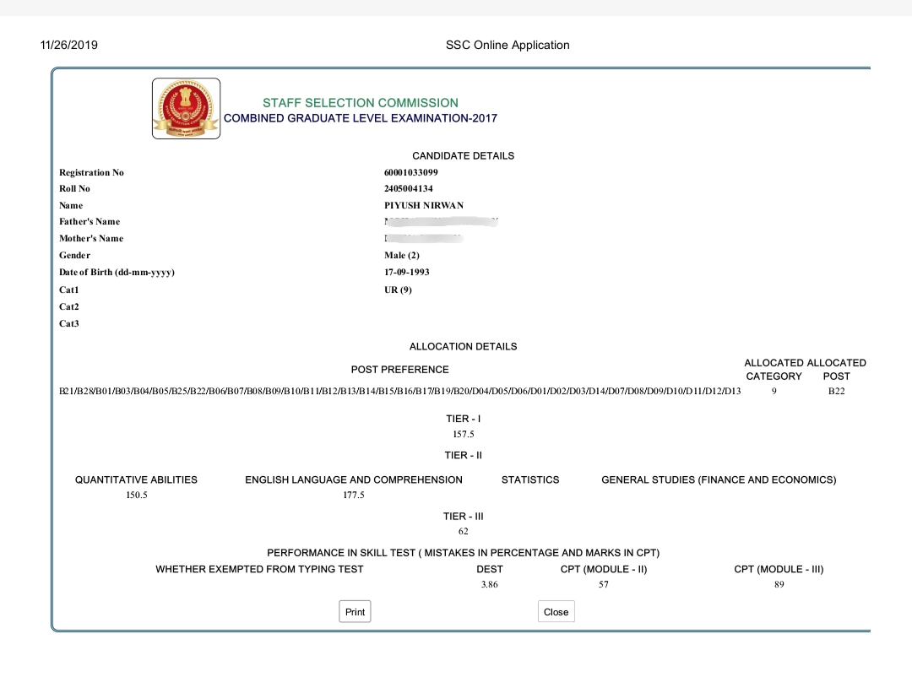Viewport: 912px width, 677px height.
Task: Select DEST value 3.86
Action: coord(490,584)
